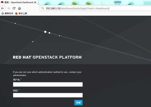This screenshot has width=151, height=107.
Task: Click the 用户名 field label
Action: click(x=16, y=80)
